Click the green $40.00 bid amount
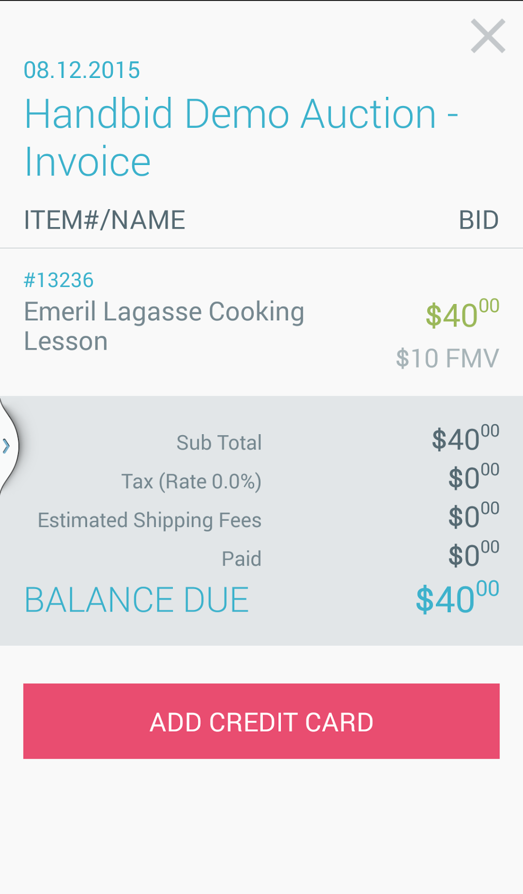 462,314
